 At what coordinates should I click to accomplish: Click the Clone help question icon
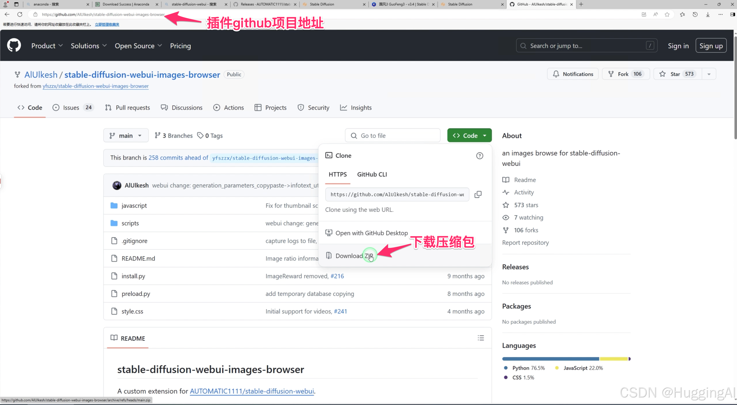(x=480, y=156)
